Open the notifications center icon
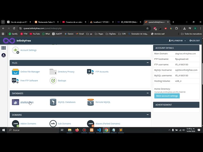This screenshot has width=203, height=152. coord(199,130)
